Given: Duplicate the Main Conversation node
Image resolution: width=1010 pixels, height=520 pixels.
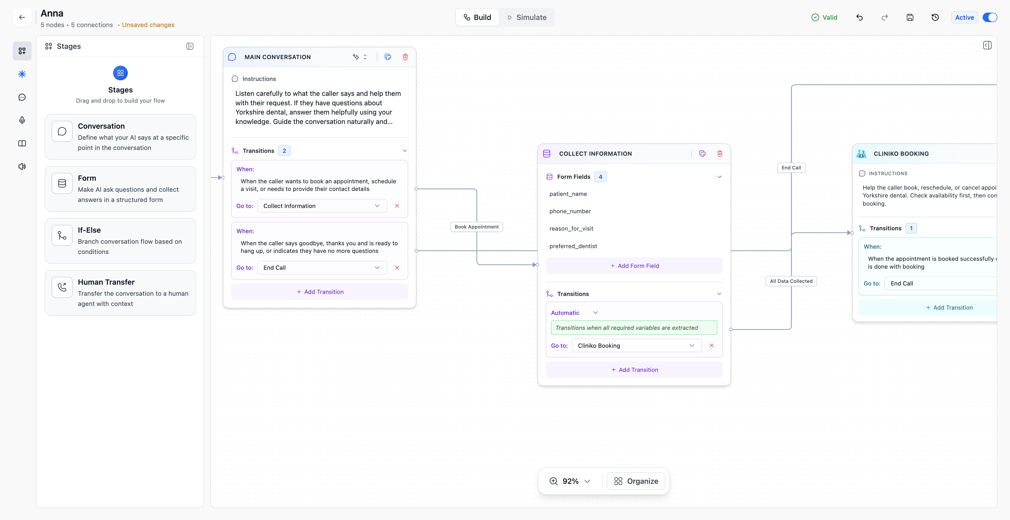Looking at the screenshot, I should (x=387, y=57).
